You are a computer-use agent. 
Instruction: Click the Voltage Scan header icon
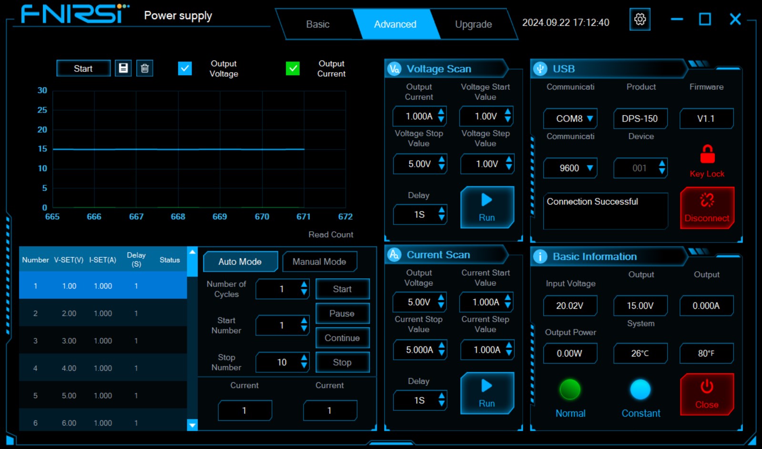[394, 69]
